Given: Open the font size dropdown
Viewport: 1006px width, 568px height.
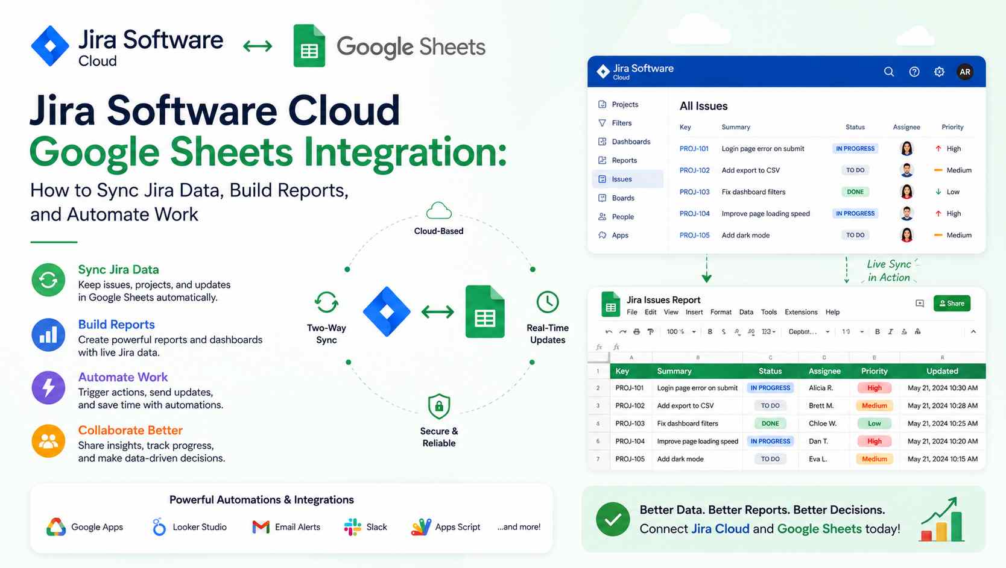Looking at the screenshot, I should click(x=853, y=332).
